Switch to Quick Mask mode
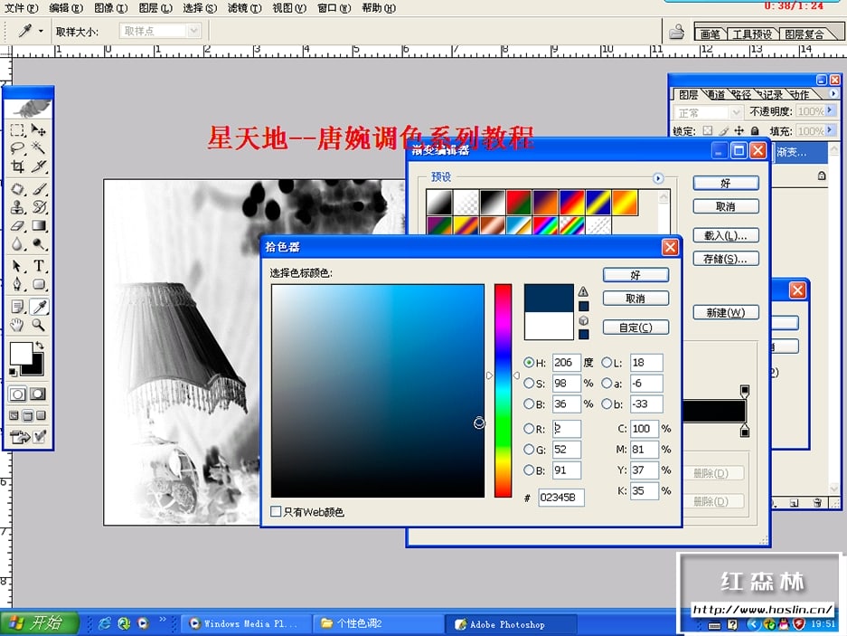The width and height of the screenshot is (847, 636). pos(38,394)
